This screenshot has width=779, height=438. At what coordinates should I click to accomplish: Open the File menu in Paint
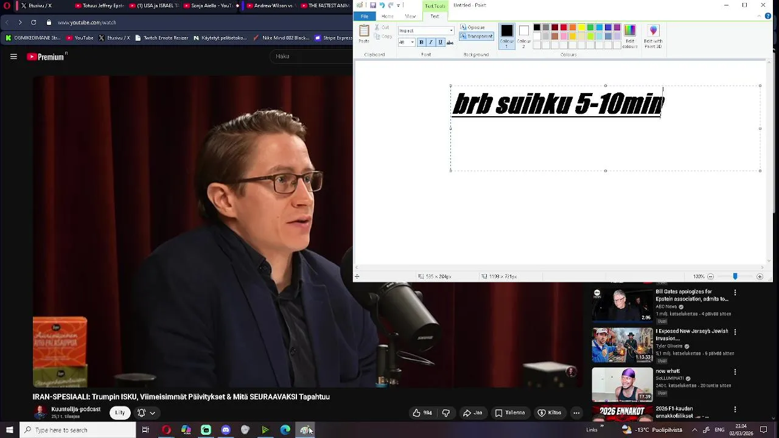pyautogui.click(x=365, y=16)
